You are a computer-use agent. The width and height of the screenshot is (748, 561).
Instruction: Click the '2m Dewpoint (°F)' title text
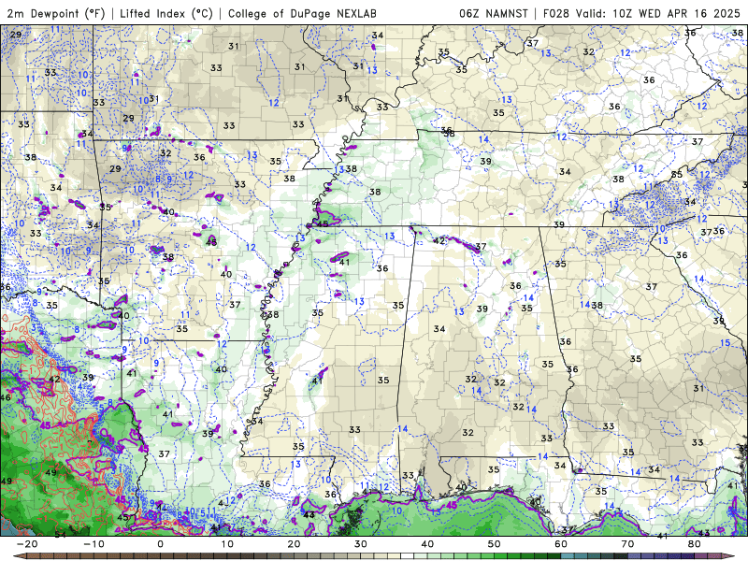(56, 13)
